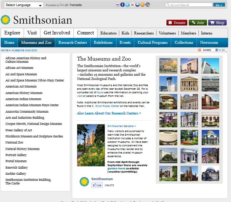Screen dimensions: 231x202
Task: Click the garden tours link
Action: coord(116,168)
